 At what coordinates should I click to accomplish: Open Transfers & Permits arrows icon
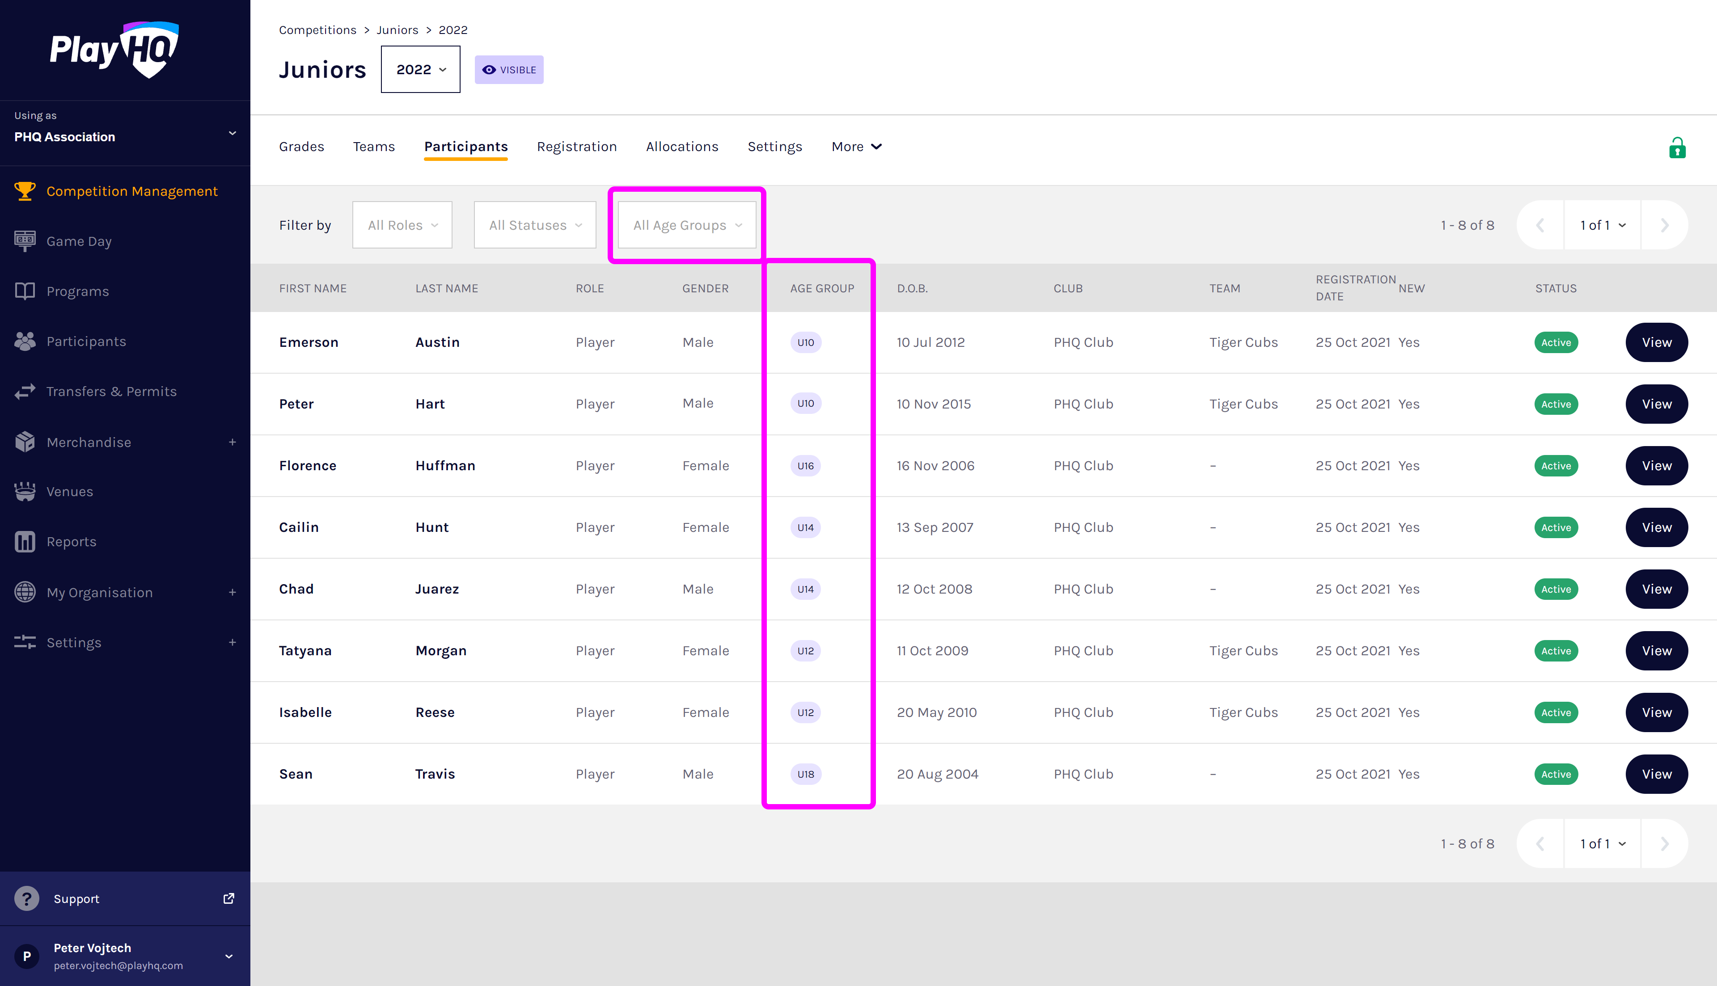pyautogui.click(x=25, y=392)
